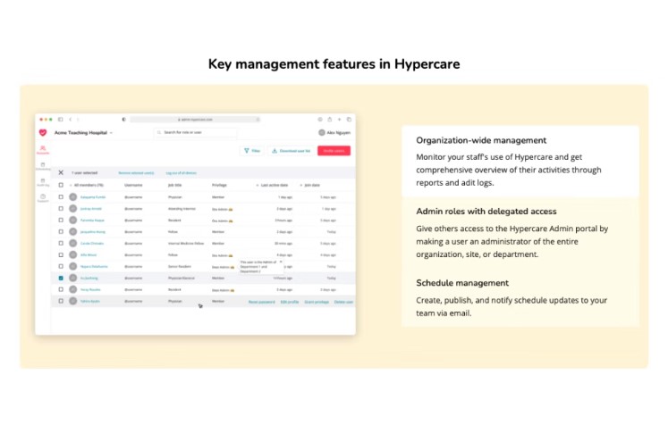The width and height of the screenshot is (668, 425).
Task: Click 'Key management features in Hypercare' heading
Action: point(334,63)
